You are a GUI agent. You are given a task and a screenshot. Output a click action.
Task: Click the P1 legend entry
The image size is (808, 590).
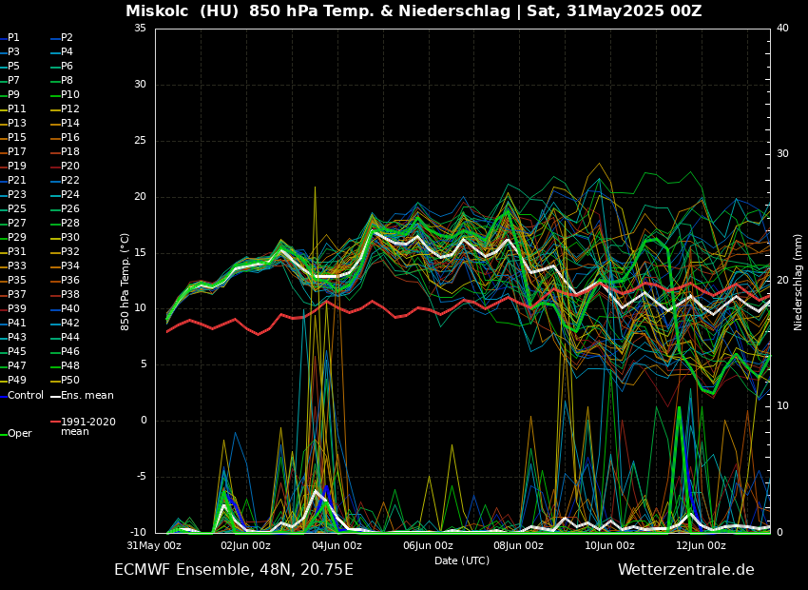click(13, 38)
